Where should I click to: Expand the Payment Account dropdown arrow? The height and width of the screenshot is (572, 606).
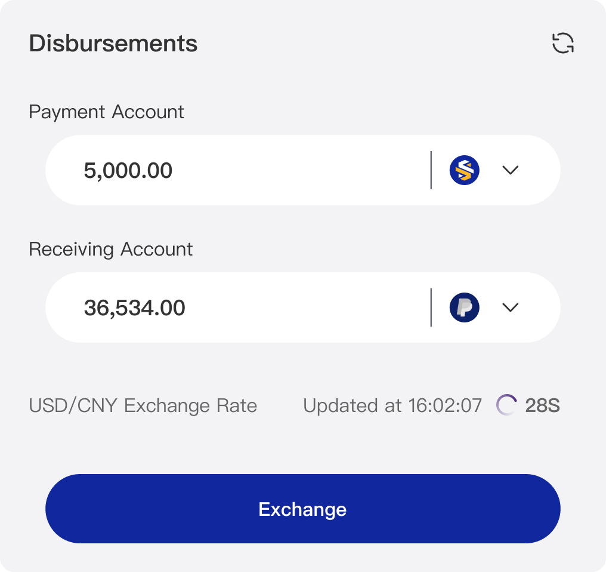(511, 170)
